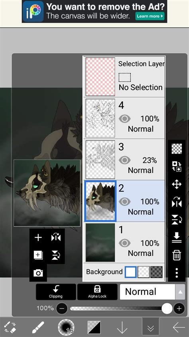The height and width of the screenshot is (337, 189).
Task: Add a new layer with plus icon
Action: (x=38, y=237)
